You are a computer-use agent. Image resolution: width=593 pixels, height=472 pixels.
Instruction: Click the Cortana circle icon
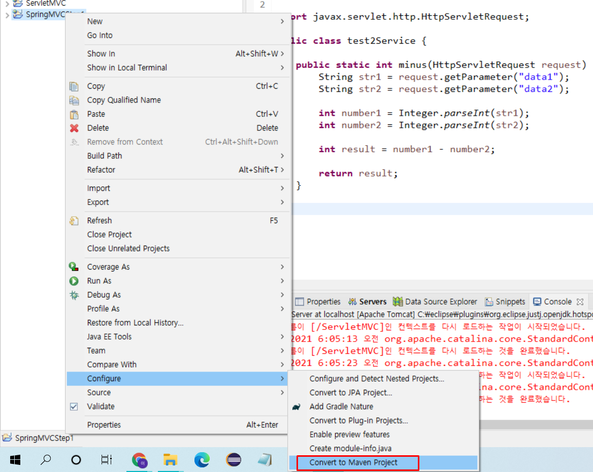pyautogui.click(x=76, y=459)
